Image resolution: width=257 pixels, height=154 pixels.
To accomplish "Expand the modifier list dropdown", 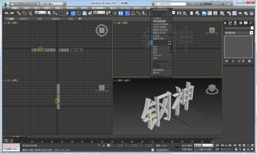I will [x=251, y=33].
